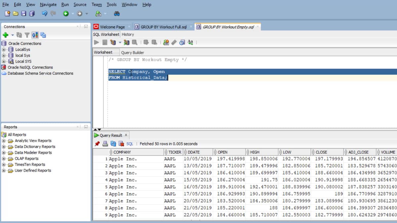Select the Query Result tab
The height and width of the screenshot is (223, 397).
[x=111, y=135]
